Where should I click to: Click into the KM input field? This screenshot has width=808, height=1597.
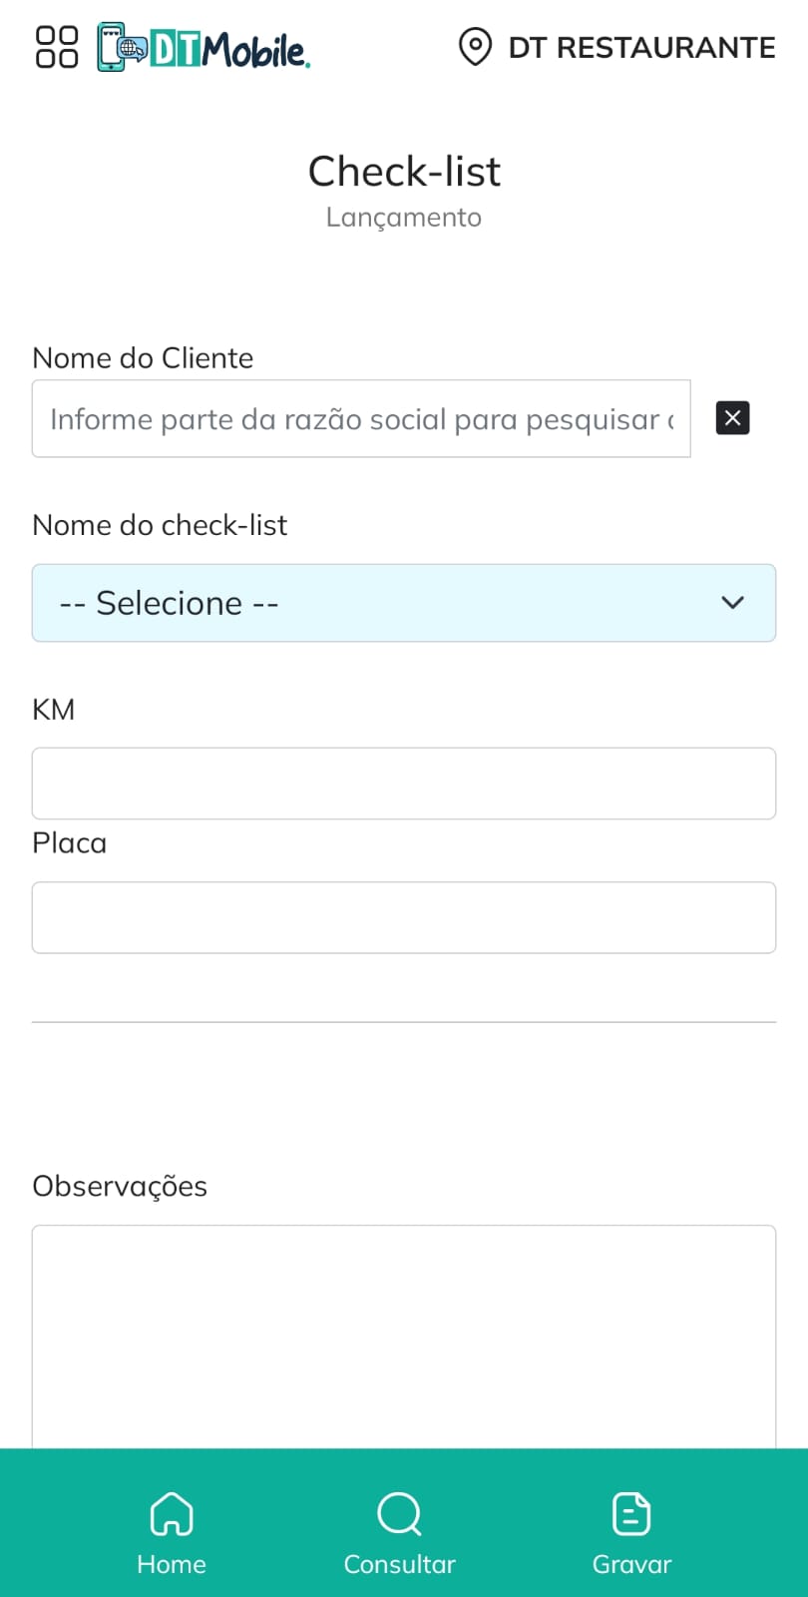404,784
